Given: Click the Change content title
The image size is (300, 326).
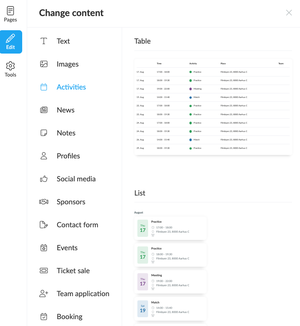Looking at the screenshot, I should tap(71, 13).
